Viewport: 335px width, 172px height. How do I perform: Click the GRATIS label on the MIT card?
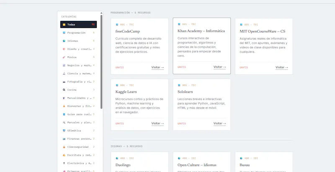(244, 68)
